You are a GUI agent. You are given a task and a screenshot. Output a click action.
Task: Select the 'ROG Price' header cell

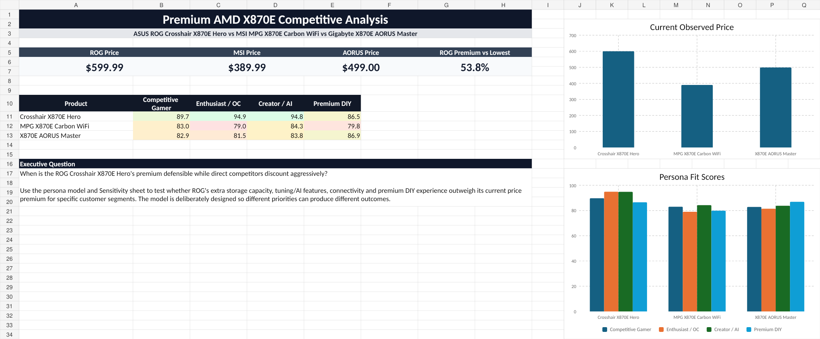point(104,53)
